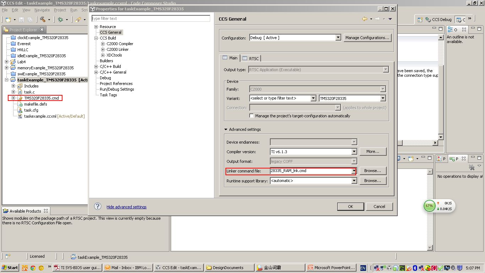
Task: Click Browse for linker command file
Action: [373, 171]
